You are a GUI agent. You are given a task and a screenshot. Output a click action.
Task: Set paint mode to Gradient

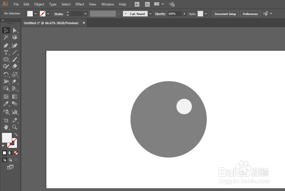[10, 153]
